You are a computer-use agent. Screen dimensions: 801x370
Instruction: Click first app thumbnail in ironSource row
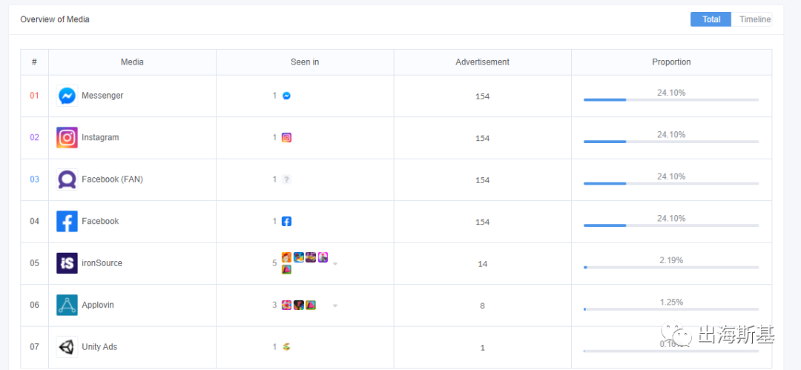pyautogui.click(x=286, y=257)
